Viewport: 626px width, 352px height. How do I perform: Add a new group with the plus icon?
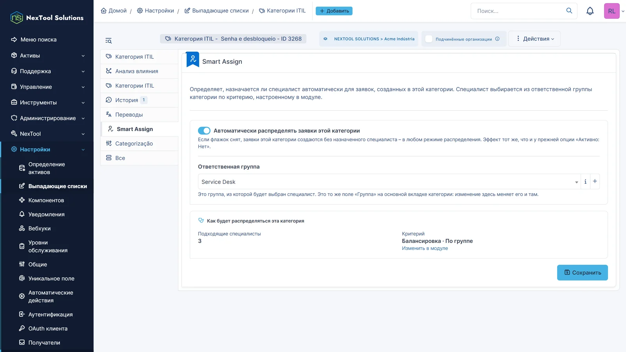click(595, 181)
